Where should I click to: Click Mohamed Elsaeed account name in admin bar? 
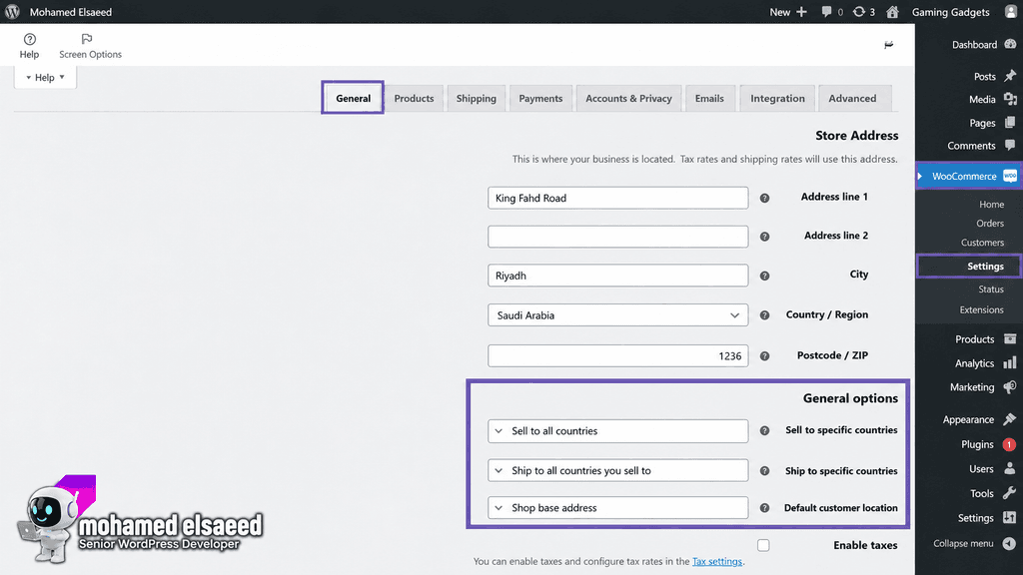pos(71,12)
